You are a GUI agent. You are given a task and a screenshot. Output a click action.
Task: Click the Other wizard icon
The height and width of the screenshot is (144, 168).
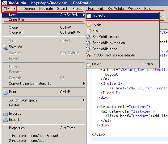point(89,64)
